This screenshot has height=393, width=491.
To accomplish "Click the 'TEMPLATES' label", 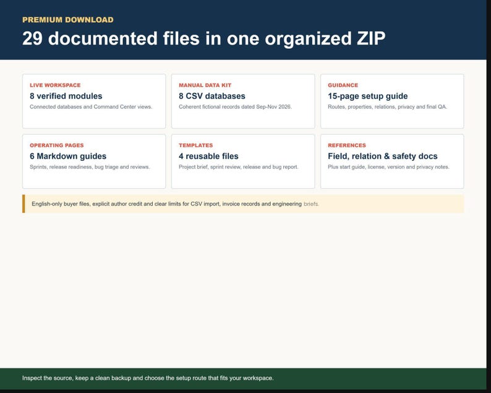I will click(195, 145).
